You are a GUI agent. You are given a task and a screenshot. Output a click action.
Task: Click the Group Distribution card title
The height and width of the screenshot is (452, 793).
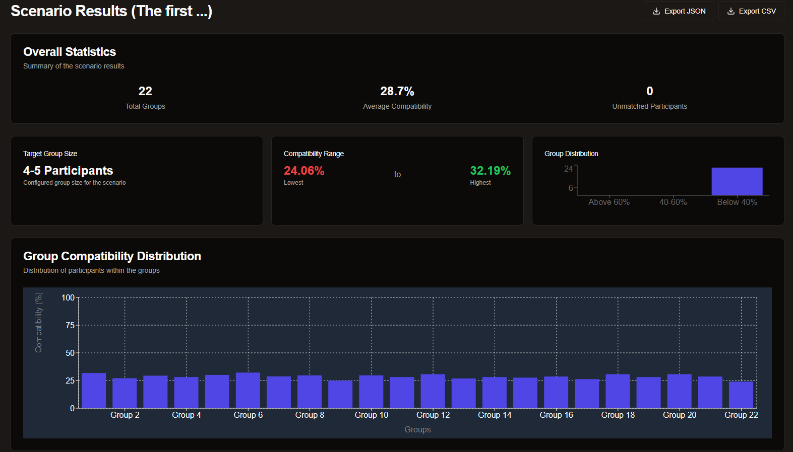click(571, 154)
